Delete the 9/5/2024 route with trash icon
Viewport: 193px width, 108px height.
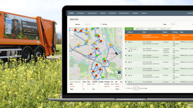coord(131,42)
